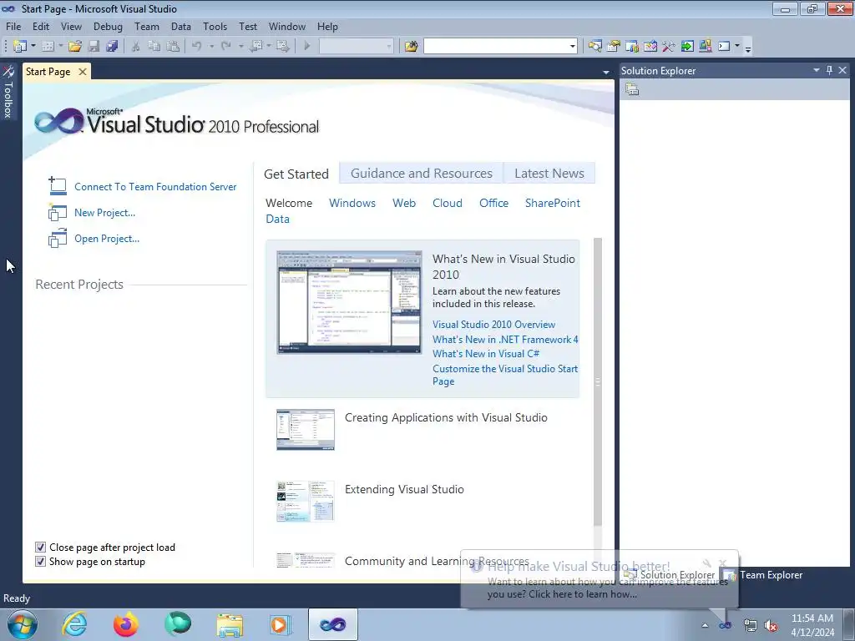Open the Properties Window toolbar icon
The width and height of the screenshot is (855, 641).
[x=614, y=47]
